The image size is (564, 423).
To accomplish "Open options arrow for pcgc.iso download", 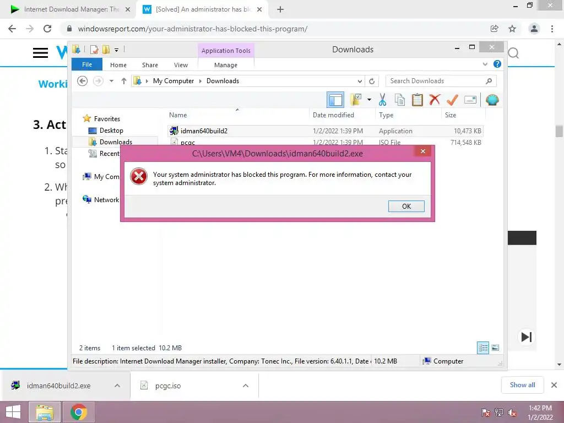I will [246, 386].
